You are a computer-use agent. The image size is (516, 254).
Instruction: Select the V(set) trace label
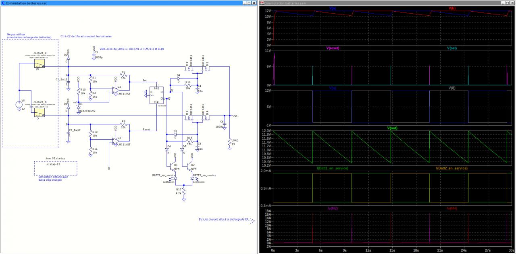click(451, 48)
